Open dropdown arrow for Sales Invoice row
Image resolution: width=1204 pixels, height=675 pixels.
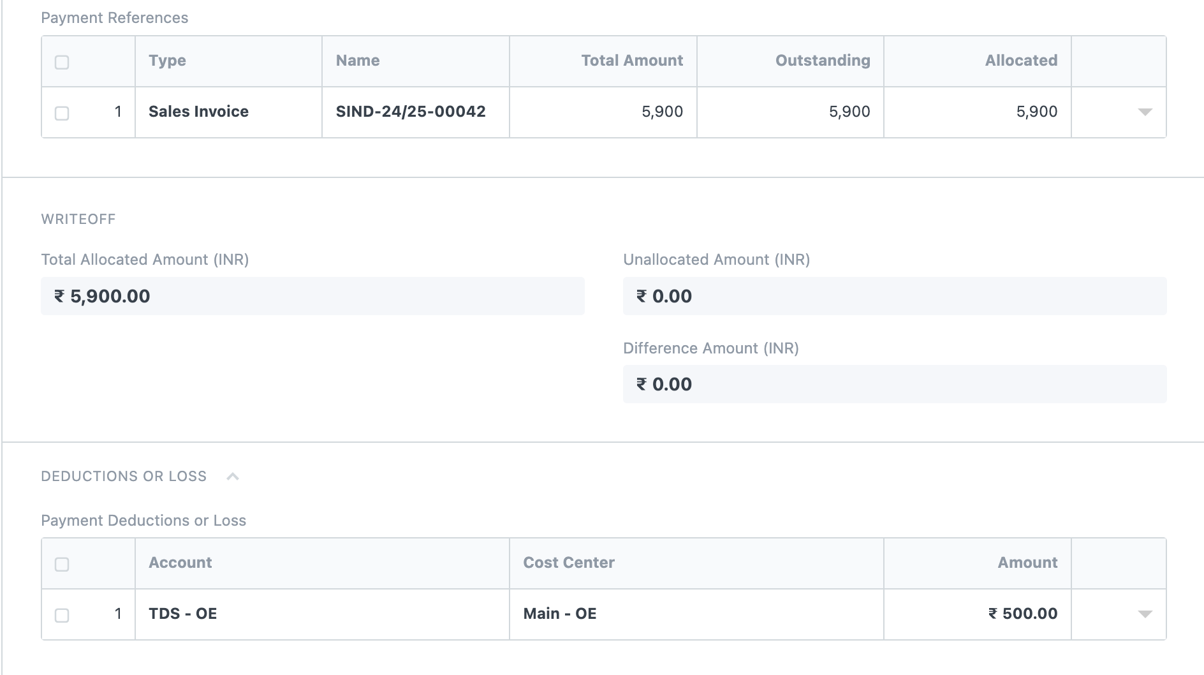(1145, 112)
